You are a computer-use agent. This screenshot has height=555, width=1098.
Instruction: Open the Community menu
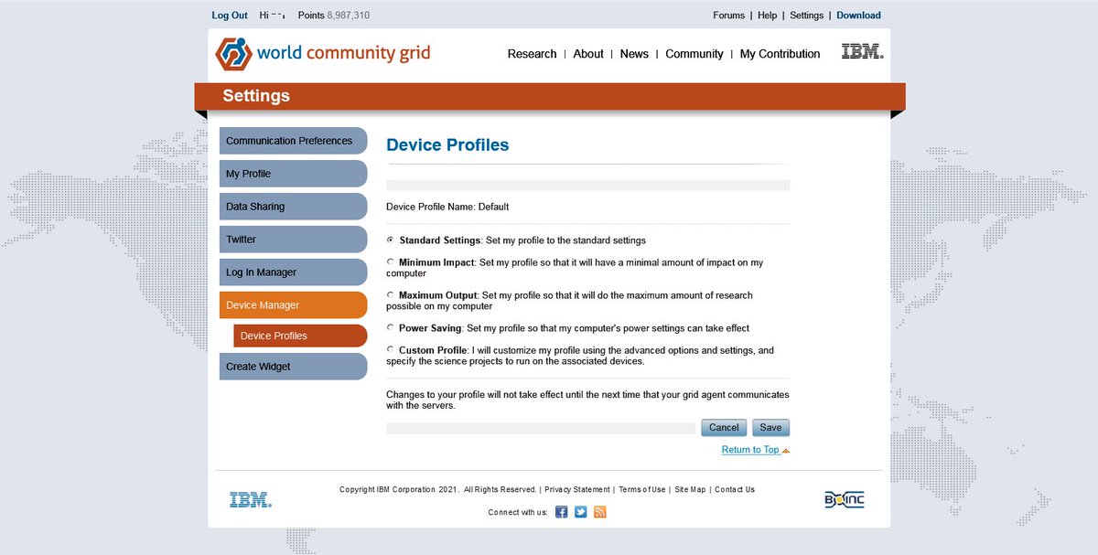point(694,54)
